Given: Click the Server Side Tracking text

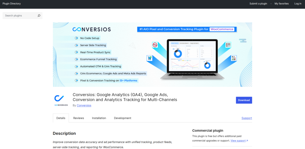Looking at the screenshot, I should [x=93, y=45].
